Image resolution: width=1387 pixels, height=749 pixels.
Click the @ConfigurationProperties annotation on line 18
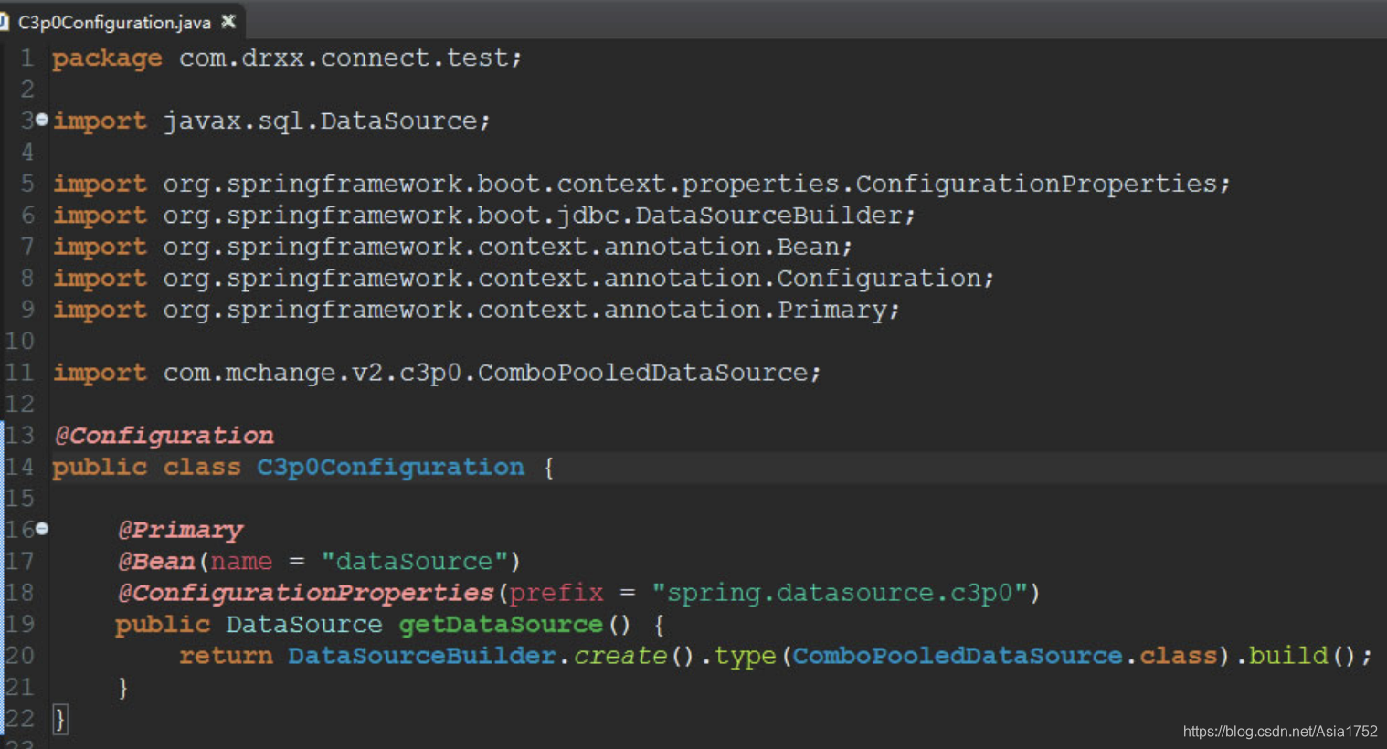[x=305, y=594]
